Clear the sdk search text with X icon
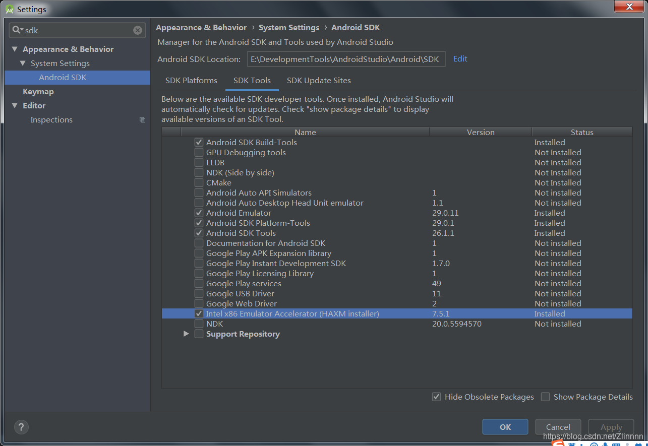Image resolution: width=648 pixels, height=446 pixels. (138, 30)
